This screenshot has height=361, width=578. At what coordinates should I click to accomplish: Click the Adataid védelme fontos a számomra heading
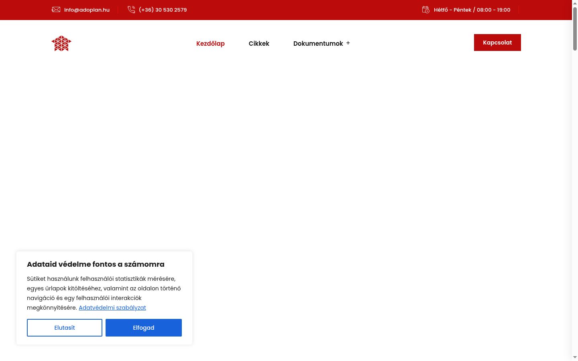[96, 264]
